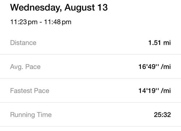Screen dimensions: 181x131
Task: Click the dash between start and end times
Action: coord(41,22)
